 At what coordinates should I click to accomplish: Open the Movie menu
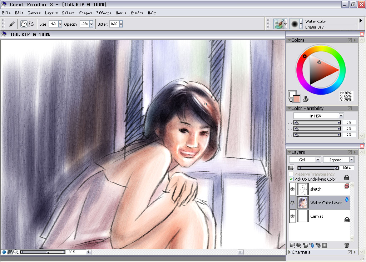tap(121, 13)
